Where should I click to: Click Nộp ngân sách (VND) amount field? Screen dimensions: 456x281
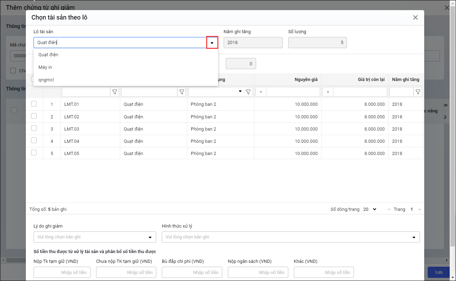point(258,272)
